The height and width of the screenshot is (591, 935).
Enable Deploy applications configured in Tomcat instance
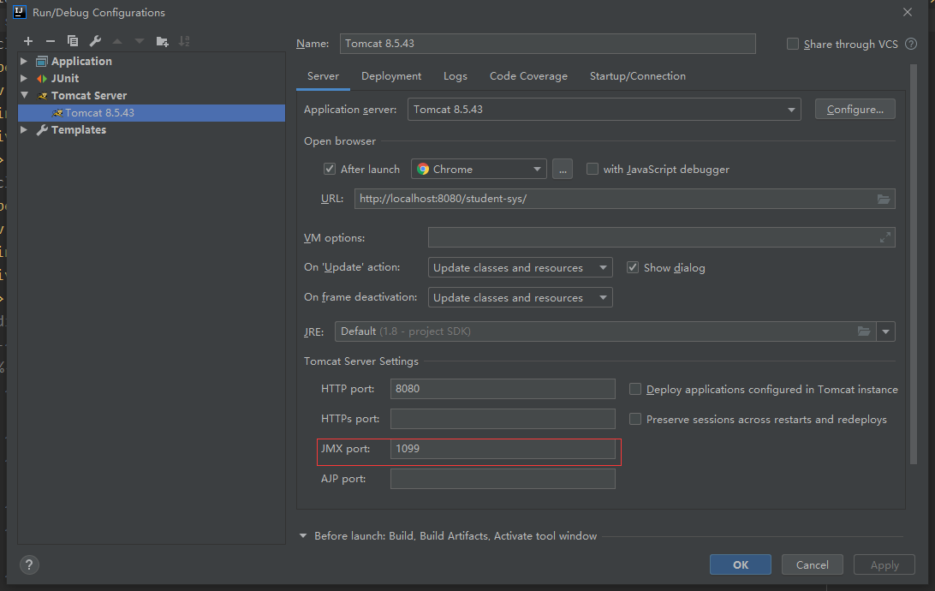click(635, 389)
